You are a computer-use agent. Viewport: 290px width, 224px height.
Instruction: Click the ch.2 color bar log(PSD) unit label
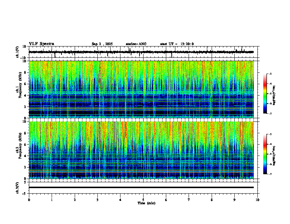274,156
